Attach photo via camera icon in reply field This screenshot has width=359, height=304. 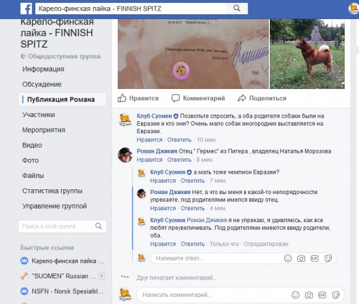point(301,258)
